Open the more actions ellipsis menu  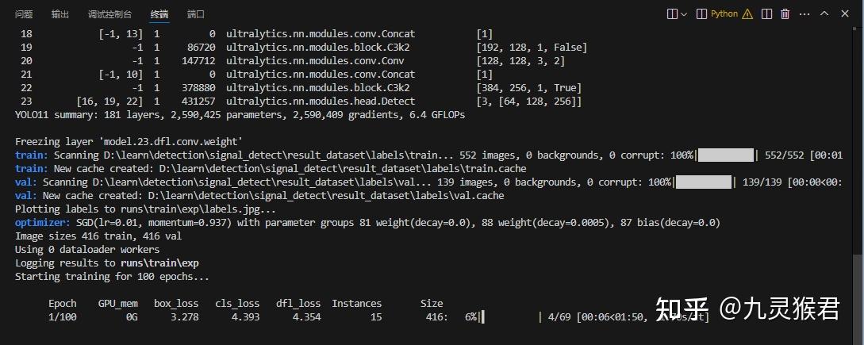point(804,13)
